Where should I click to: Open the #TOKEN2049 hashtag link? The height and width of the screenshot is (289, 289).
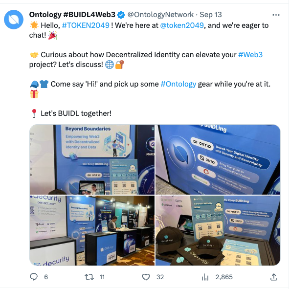(86, 25)
